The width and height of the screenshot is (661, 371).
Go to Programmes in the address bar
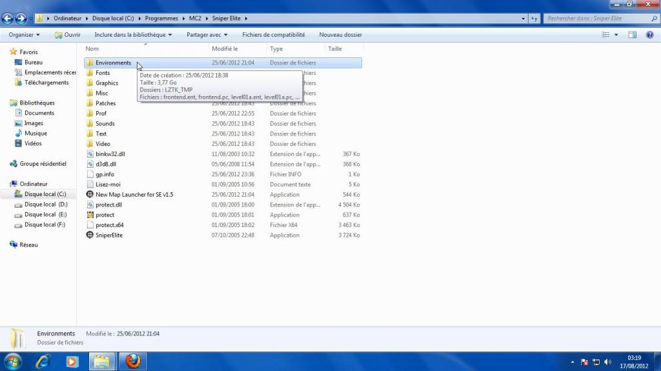161,19
